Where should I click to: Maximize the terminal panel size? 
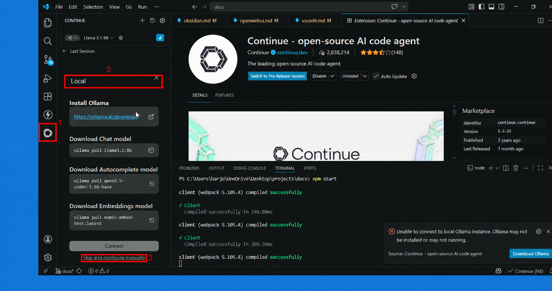[x=540, y=168]
